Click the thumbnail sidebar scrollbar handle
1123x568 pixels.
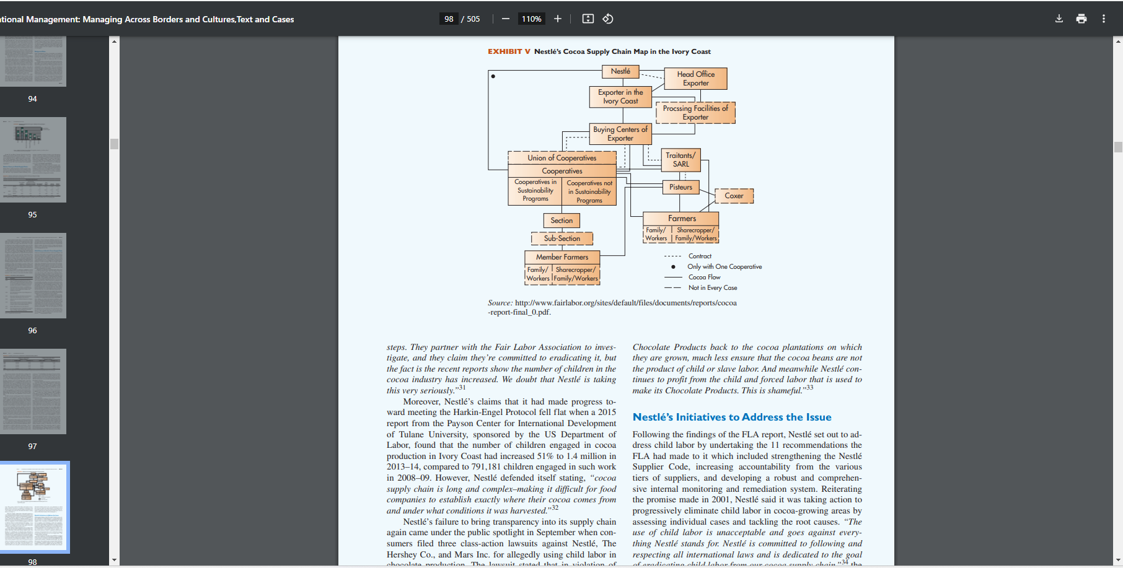tap(114, 144)
